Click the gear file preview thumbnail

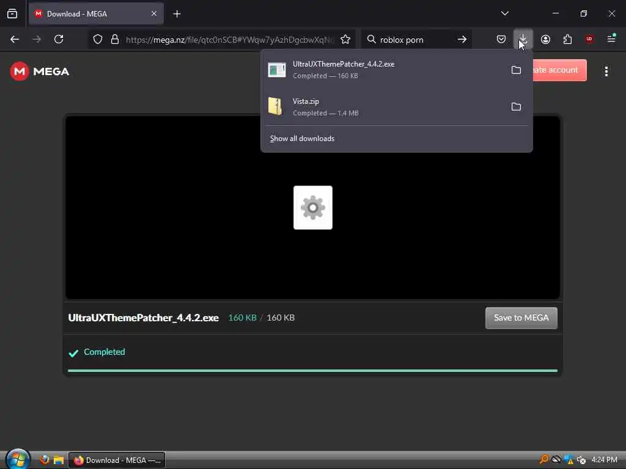tap(312, 208)
